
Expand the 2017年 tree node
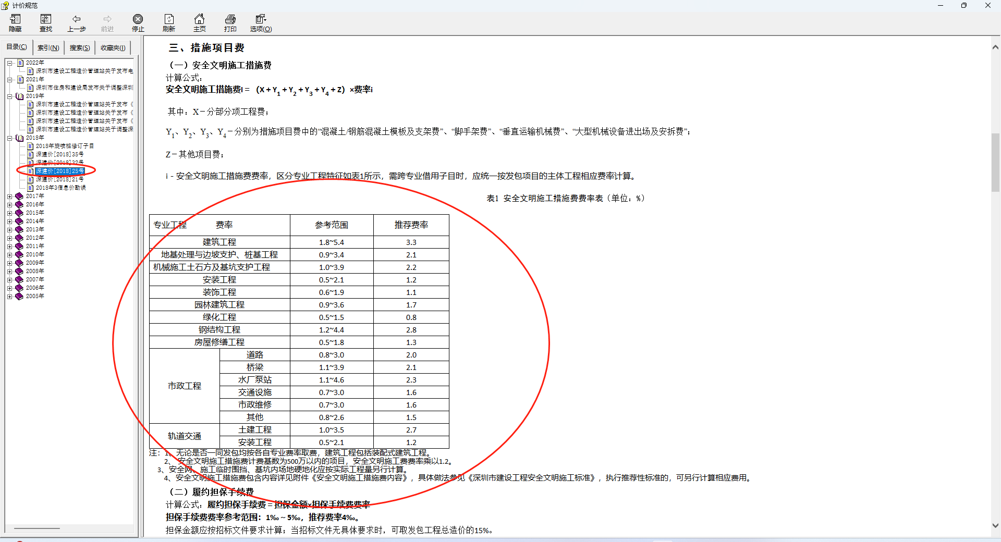[9, 196]
